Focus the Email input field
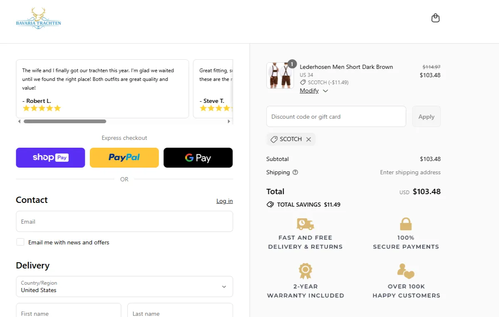Image resolution: width=499 pixels, height=317 pixels. coord(124,222)
